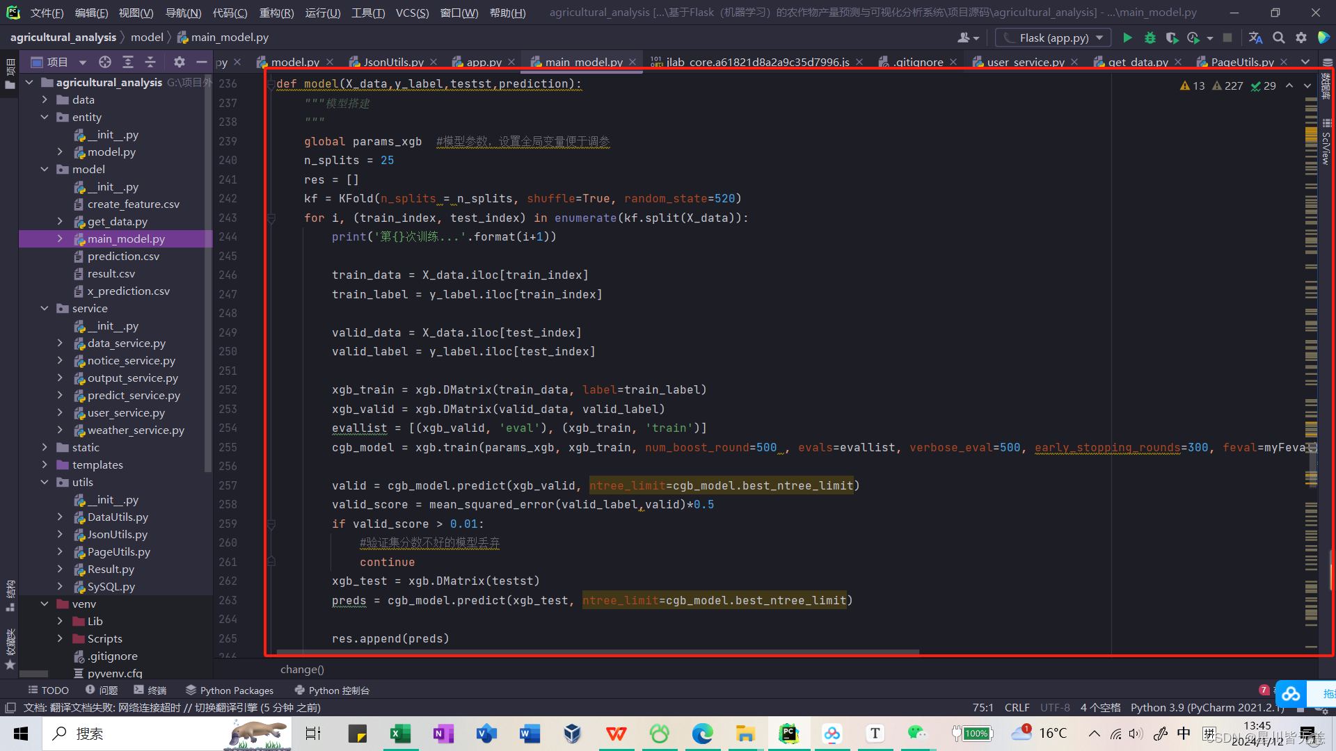Collapse all in project panel
This screenshot has width=1336, height=751.
tap(150, 62)
